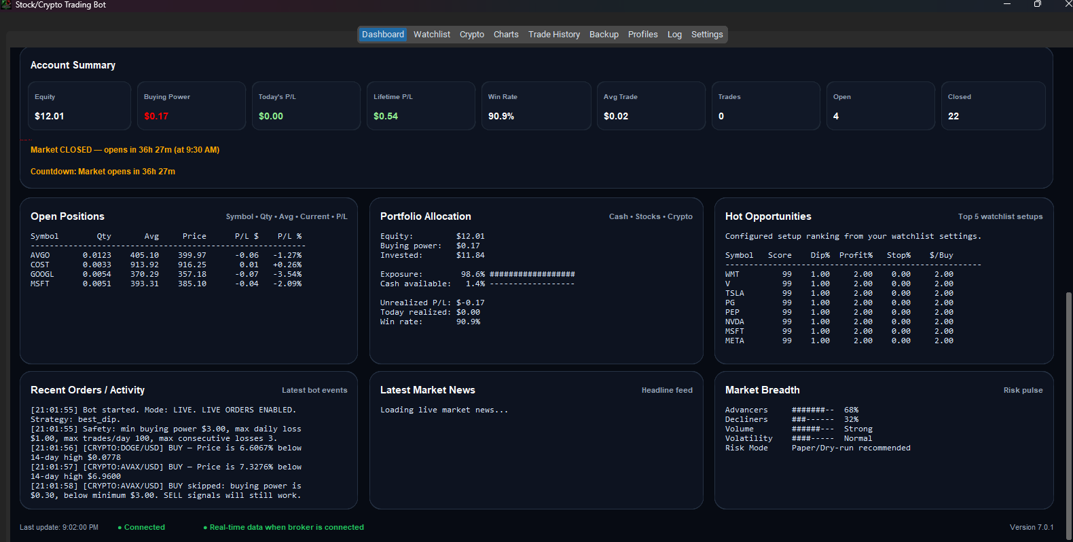Select the Equity card value $12.01

pyautogui.click(x=50, y=116)
